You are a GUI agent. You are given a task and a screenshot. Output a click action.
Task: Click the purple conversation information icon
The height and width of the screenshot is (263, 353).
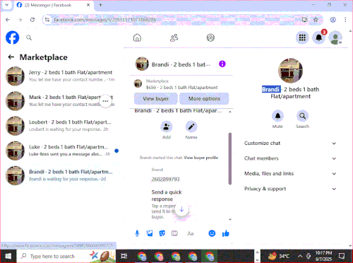coord(222,64)
